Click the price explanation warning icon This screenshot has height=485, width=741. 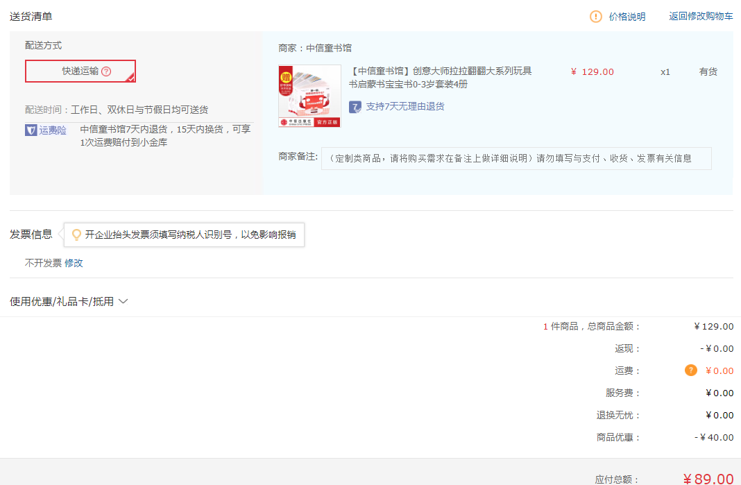[595, 17]
